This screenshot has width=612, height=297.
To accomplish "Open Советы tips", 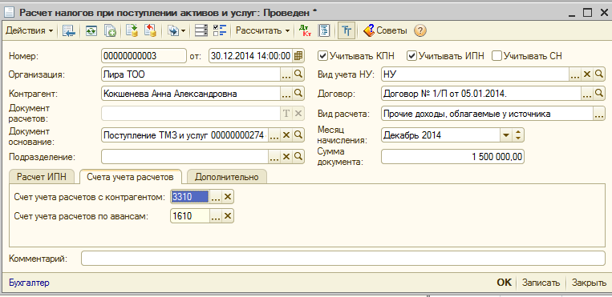I will pos(385,30).
